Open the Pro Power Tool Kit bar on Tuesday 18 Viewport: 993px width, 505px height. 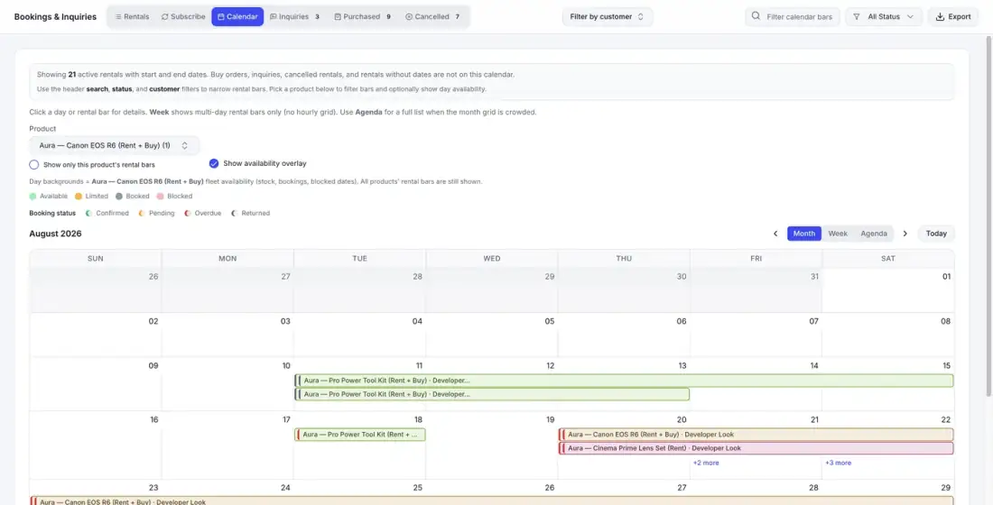coord(359,435)
